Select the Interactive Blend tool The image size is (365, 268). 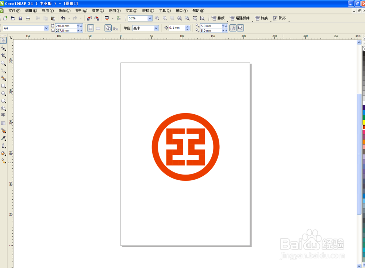click(x=3, y=131)
